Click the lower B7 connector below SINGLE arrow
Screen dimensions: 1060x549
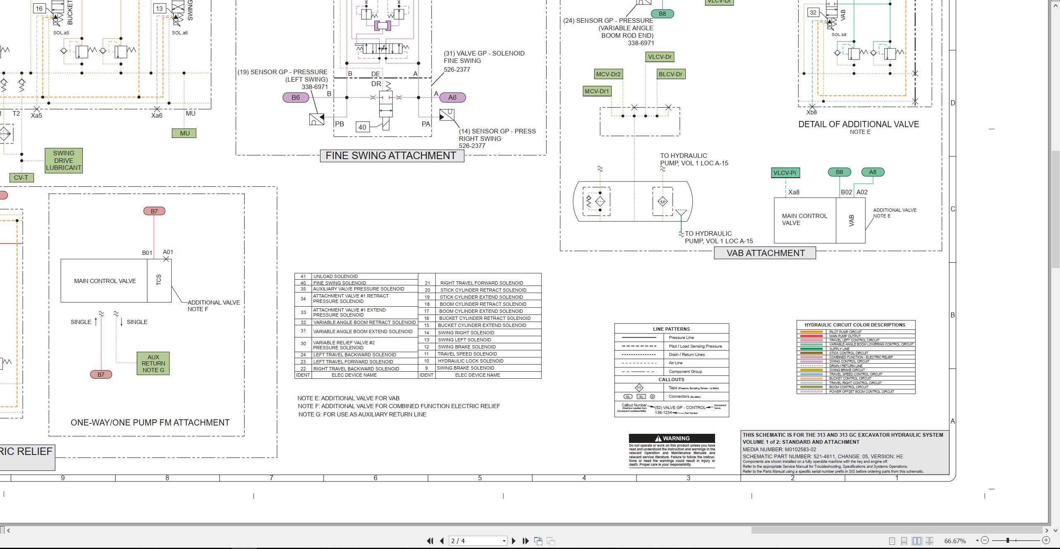tap(101, 375)
